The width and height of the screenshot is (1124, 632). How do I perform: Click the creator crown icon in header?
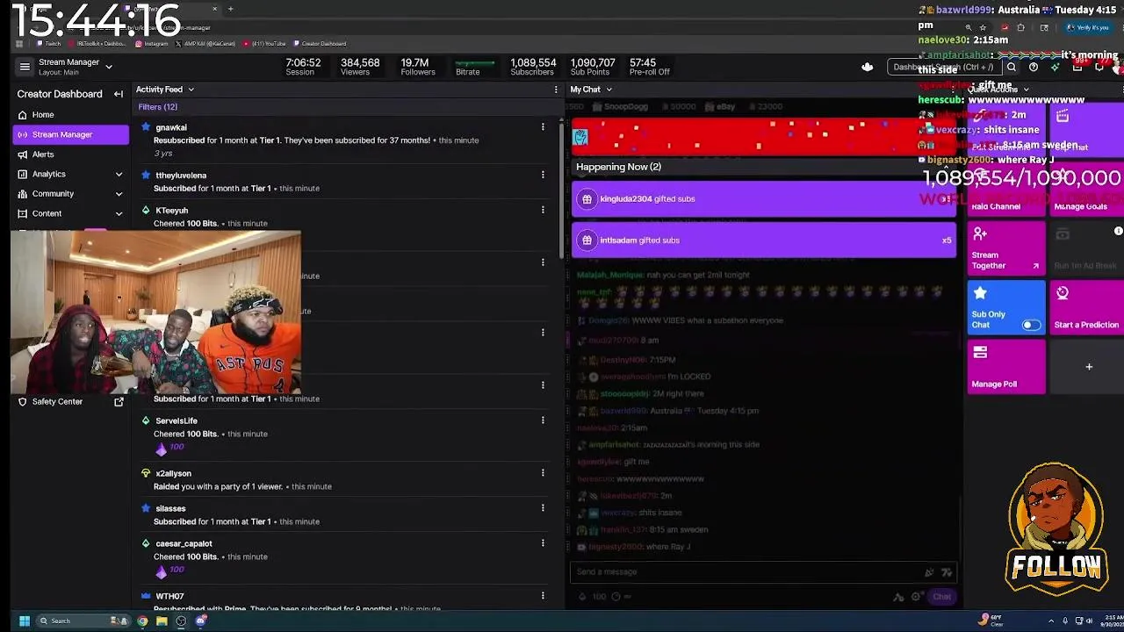(867, 67)
